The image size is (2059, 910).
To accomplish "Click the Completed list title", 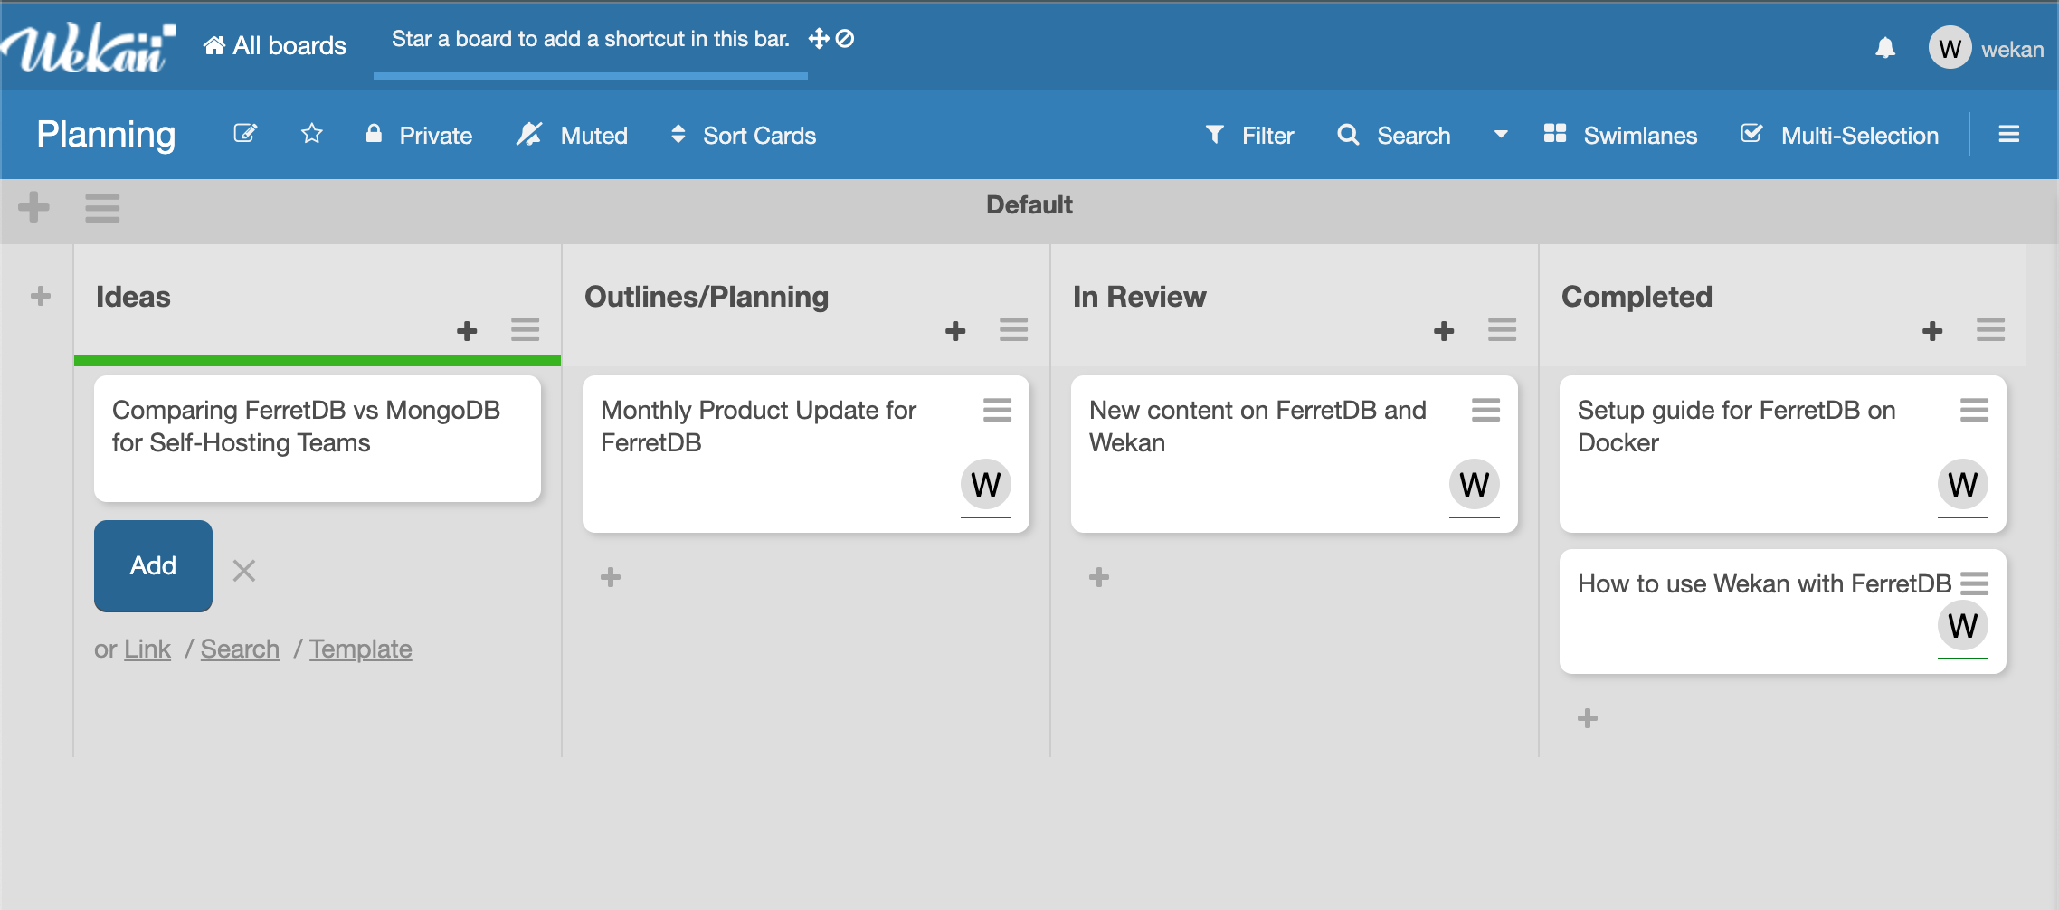I will [x=1637, y=297].
